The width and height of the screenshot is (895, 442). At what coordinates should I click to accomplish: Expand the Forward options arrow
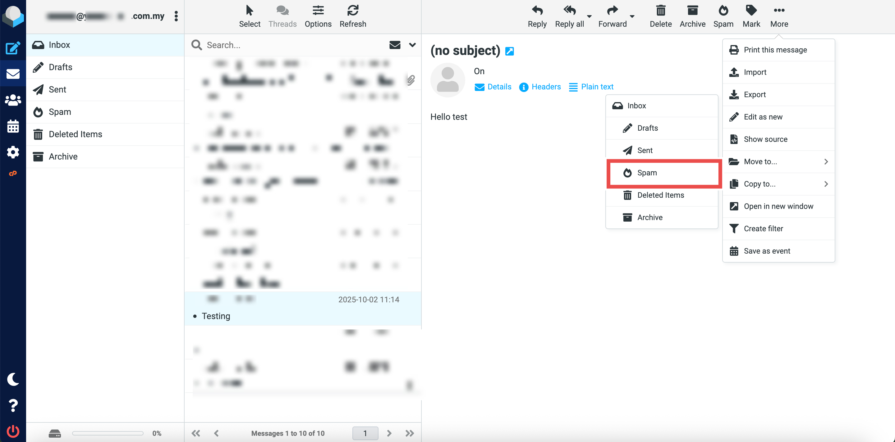632,16
